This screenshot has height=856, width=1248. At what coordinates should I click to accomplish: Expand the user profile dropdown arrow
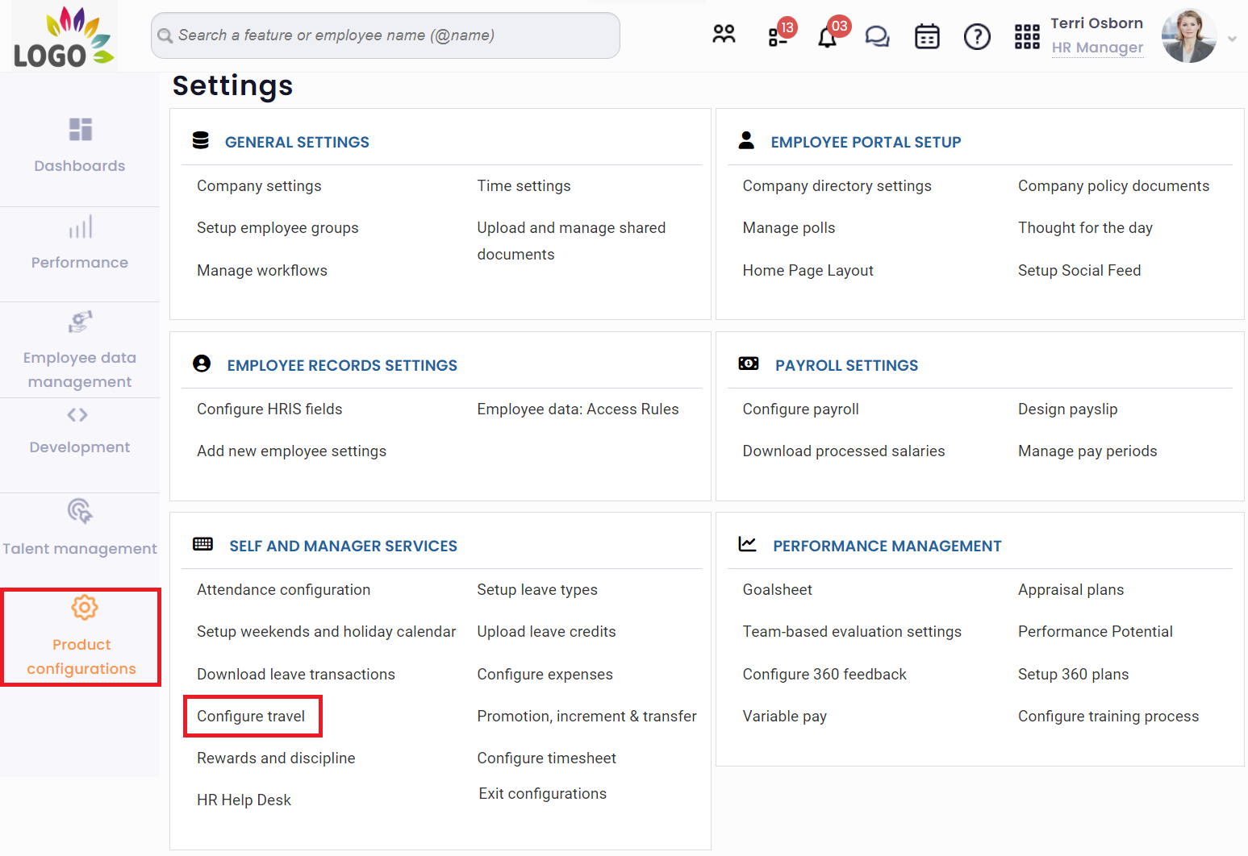[x=1232, y=38]
